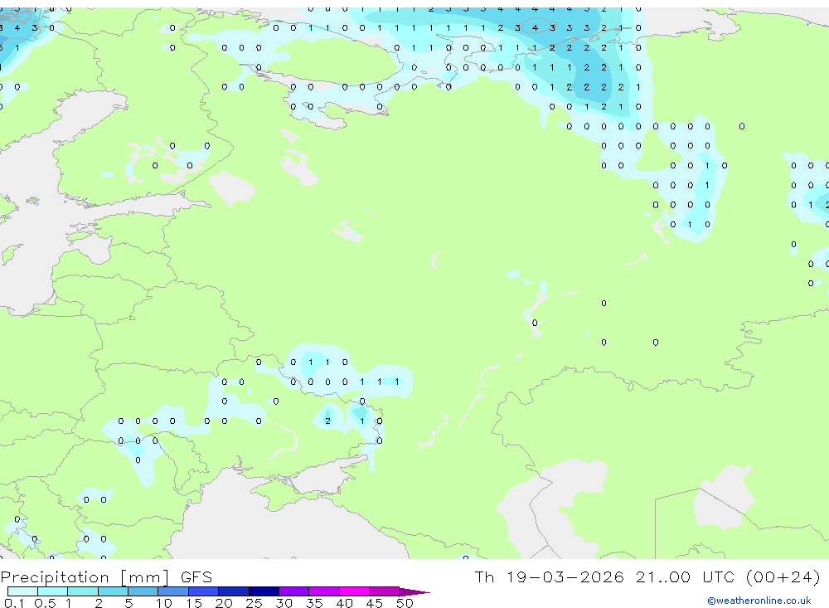Select the 40–45 mm bright magenta legend swatch

[354, 591]
